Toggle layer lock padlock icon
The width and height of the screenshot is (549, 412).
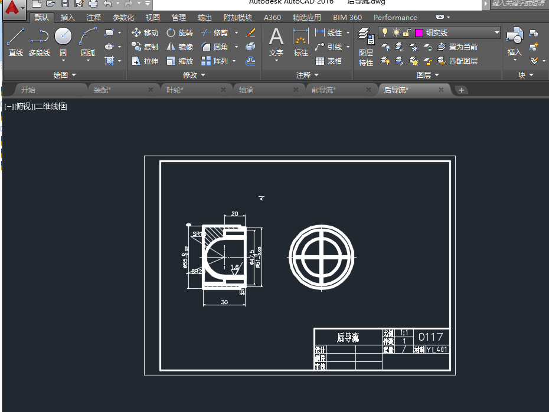(x=407, y=32)
